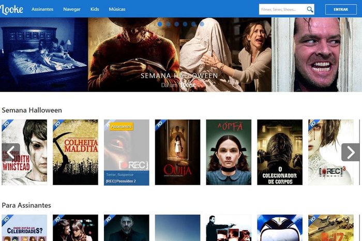Open the Semana Halloween hero banner

[x=181, y=55]
